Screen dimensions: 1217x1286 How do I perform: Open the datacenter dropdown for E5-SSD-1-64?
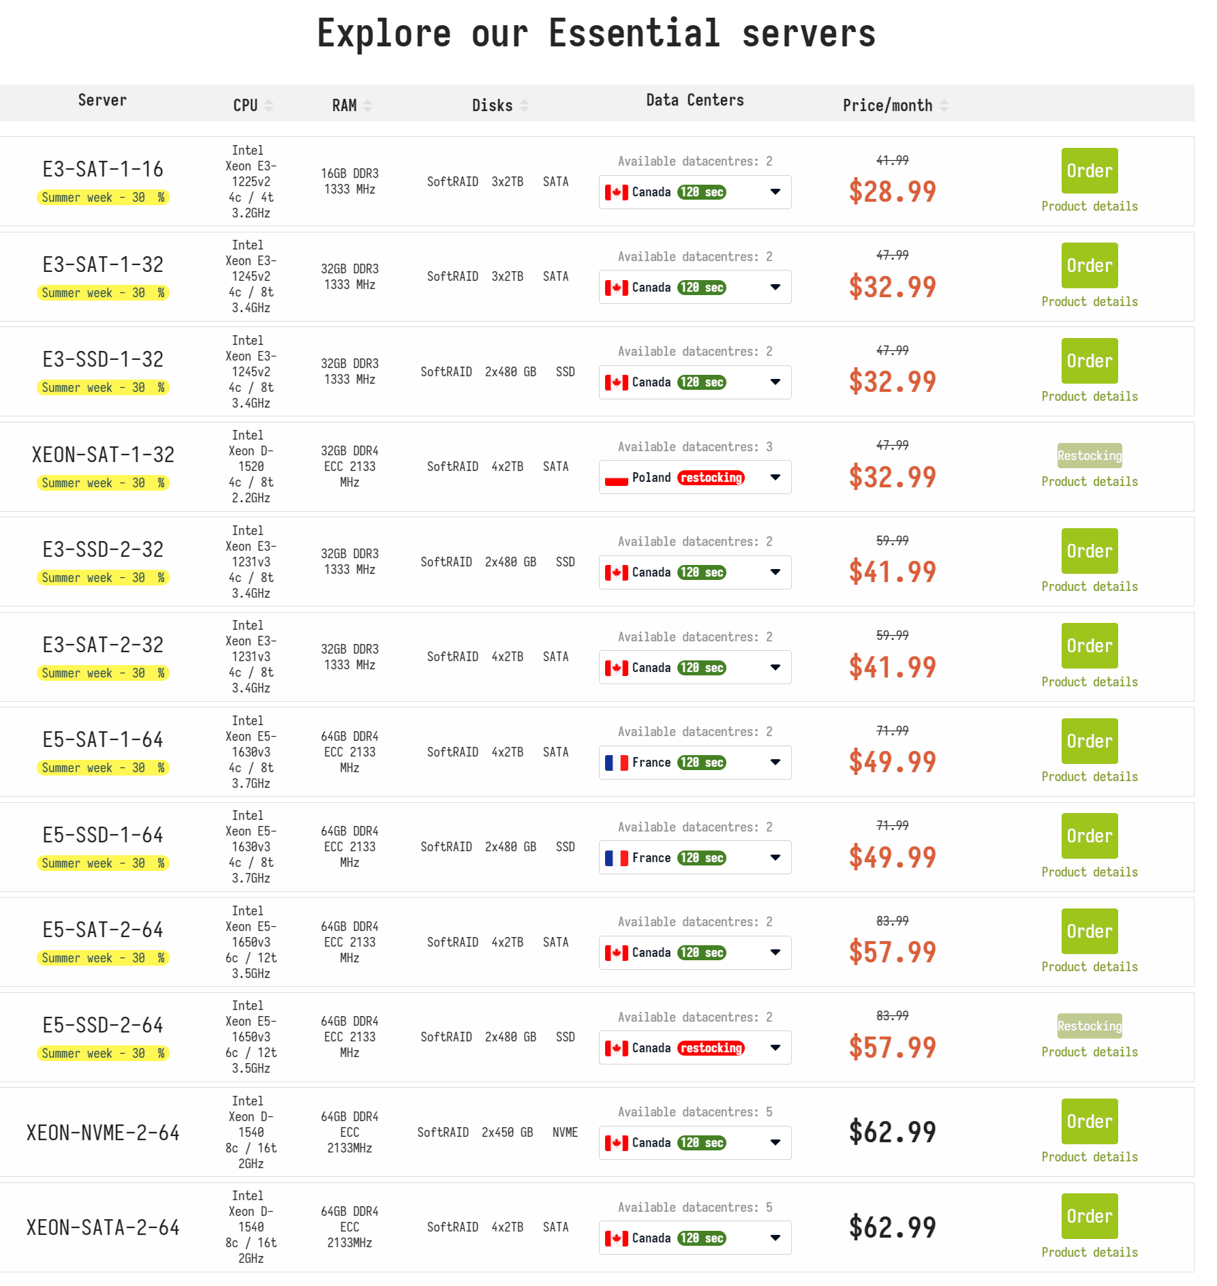(x=775, y=857)
